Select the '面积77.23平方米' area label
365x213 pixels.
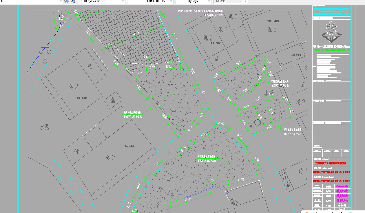click(280, 86)
